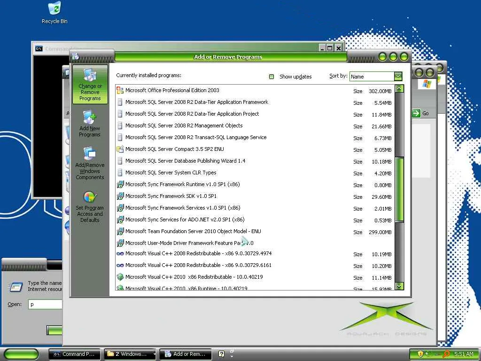Click icon of Visual C++ 2008 Redistributable 9.0.30729.4974
This screenshot has height=361, width=481.
click(120, 253)
